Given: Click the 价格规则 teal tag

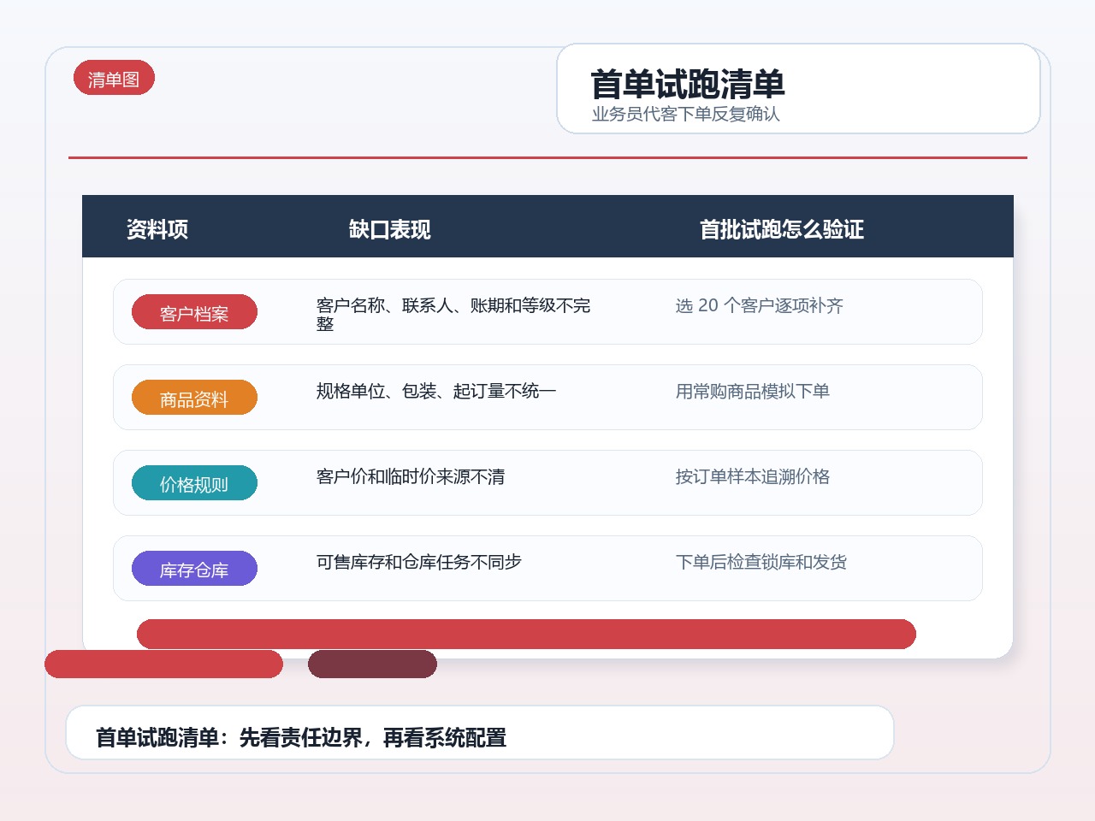Looking at the screenshot, I should 194,483.
